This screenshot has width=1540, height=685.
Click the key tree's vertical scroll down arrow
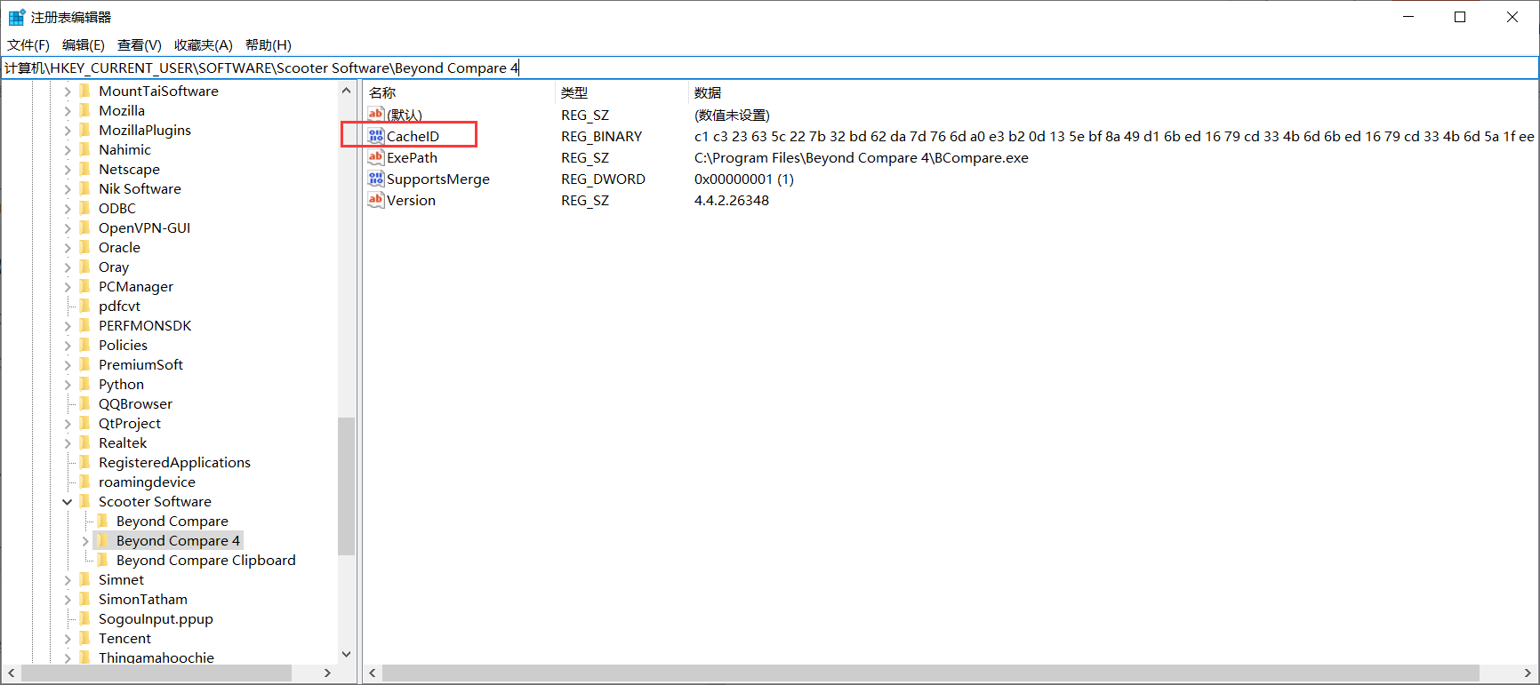pyautogui.click(x=346, y=655)
